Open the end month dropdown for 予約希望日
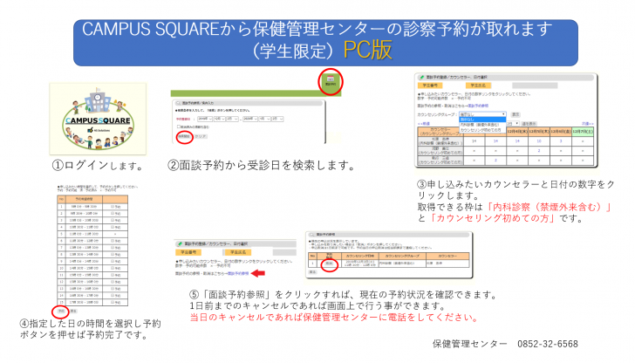 point(265,119)
